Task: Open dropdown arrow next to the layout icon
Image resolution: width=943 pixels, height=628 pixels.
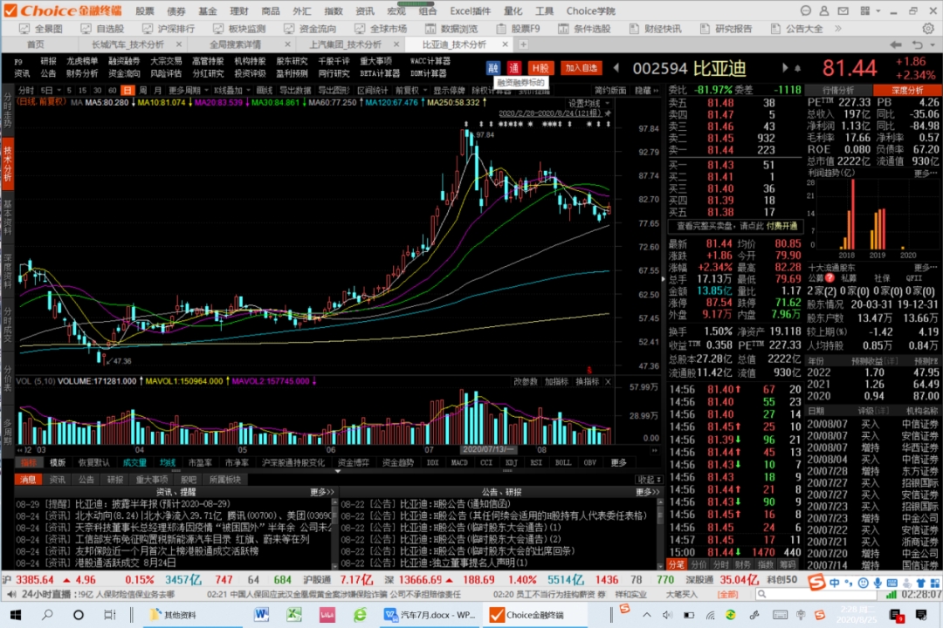Action: tap(878, 10)
